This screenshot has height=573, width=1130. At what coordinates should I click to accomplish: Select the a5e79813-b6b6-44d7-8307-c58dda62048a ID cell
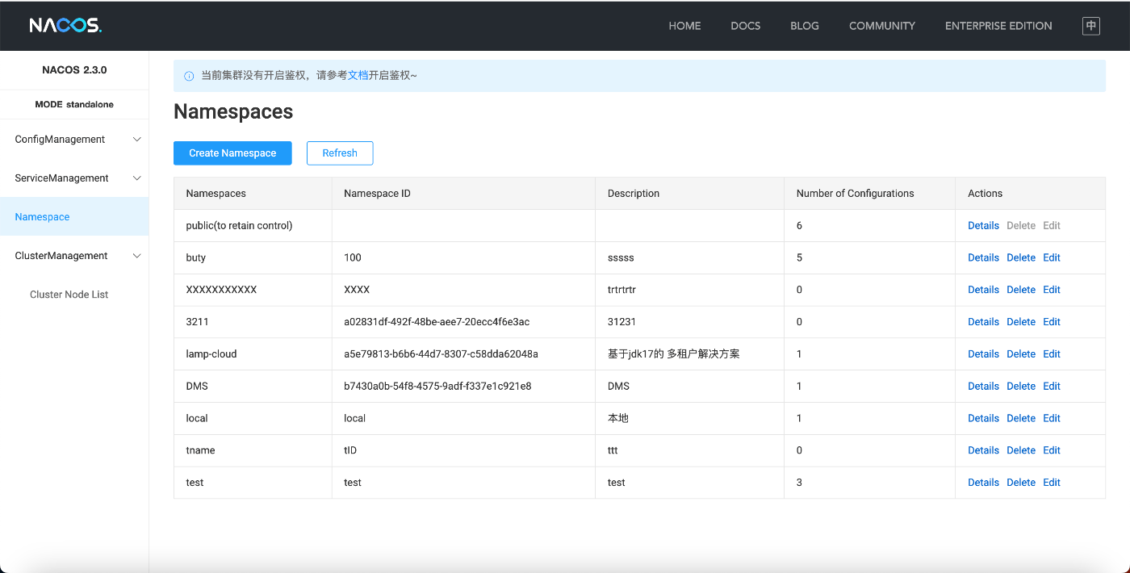point(463,354)
